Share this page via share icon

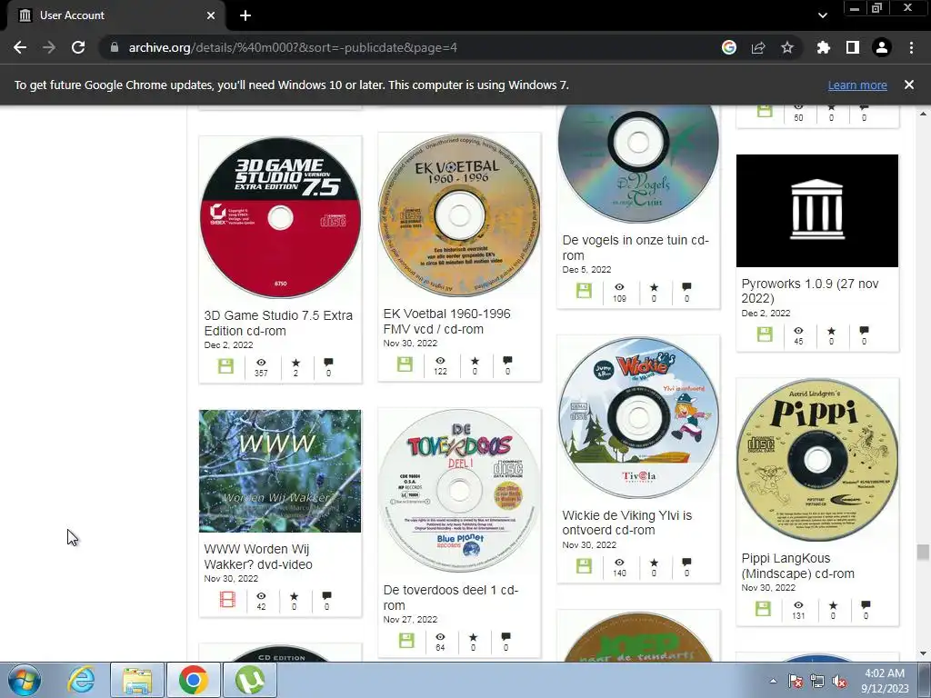tap(758, 47)
